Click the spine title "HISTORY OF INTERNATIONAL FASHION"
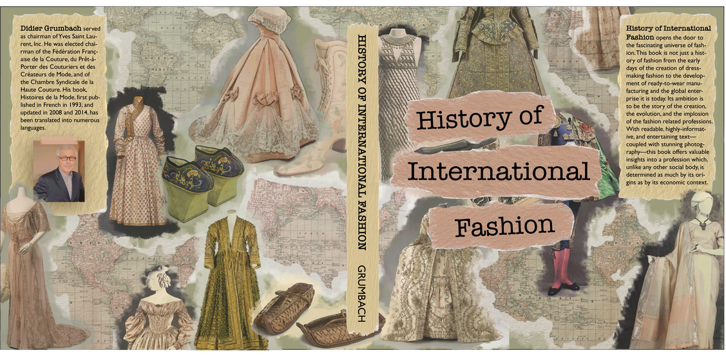726x355 pixels. tap(363, 142)
